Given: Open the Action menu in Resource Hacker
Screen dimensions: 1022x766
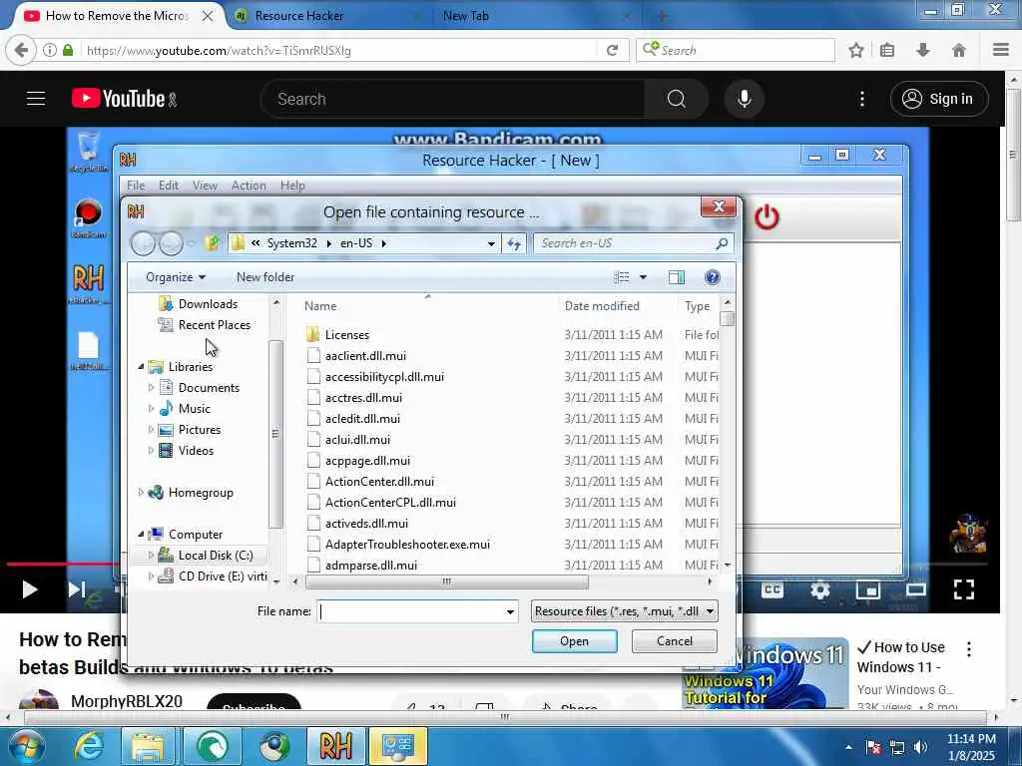Looking at the screenshot, I should (x=249, y=186).
